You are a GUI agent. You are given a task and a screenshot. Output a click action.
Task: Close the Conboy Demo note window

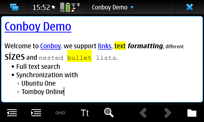[189, 7]
